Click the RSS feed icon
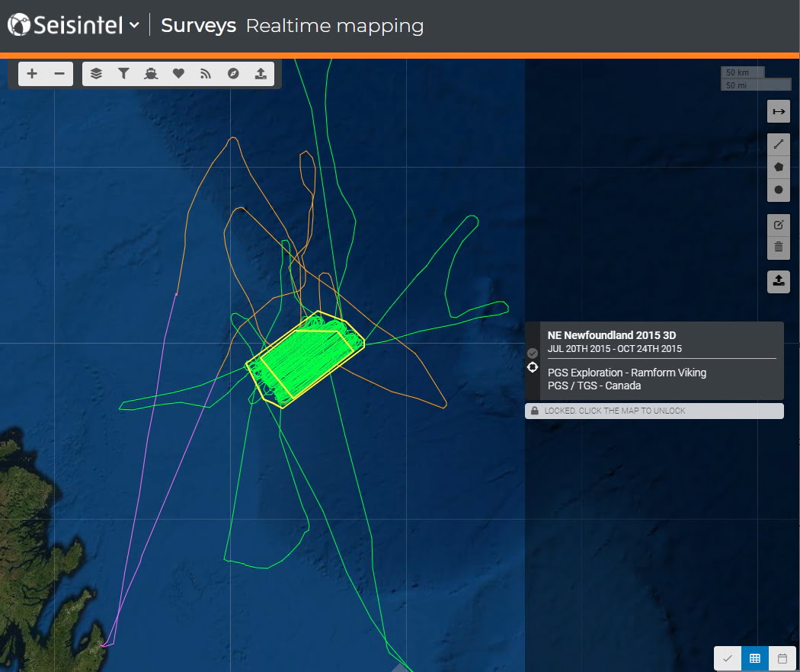Viewport: 800px width, 672px height. click(205, 73)
